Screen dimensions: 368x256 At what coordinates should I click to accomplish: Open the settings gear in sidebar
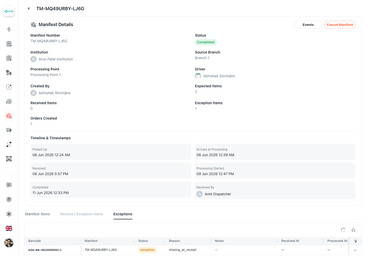9,214
